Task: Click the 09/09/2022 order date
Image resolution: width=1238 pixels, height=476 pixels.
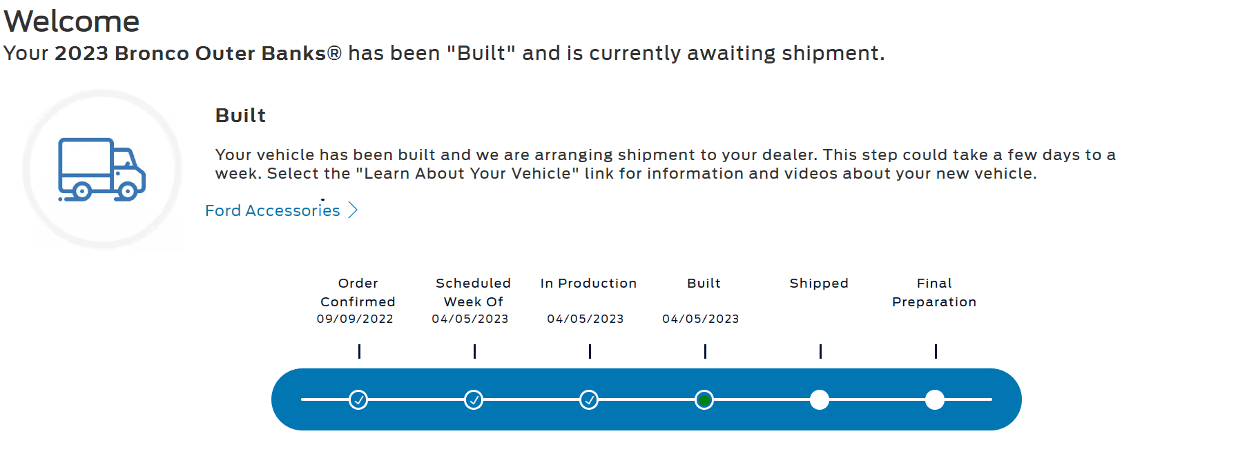Action: [x=355, y=319]
